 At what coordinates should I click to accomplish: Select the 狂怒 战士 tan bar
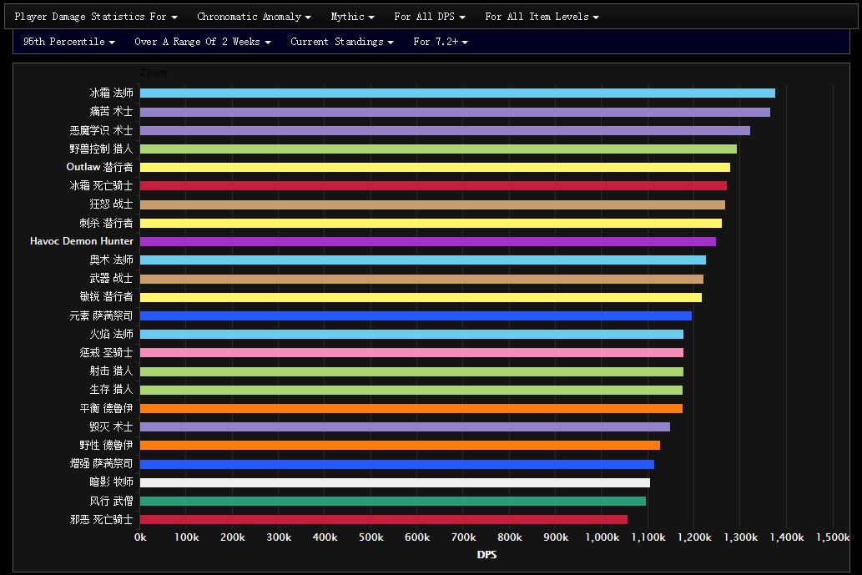(432, 204)
